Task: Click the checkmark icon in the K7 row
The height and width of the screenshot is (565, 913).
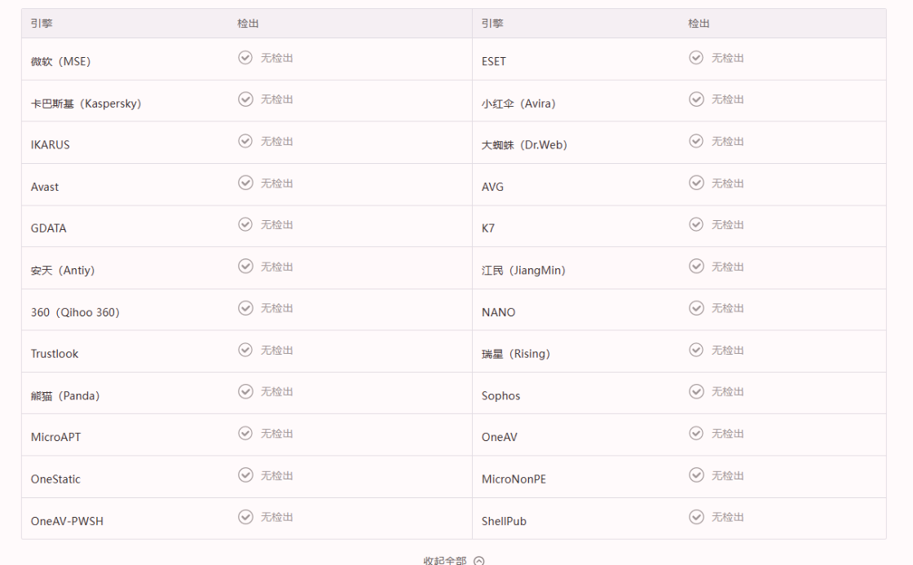Action: click(696, 224)
